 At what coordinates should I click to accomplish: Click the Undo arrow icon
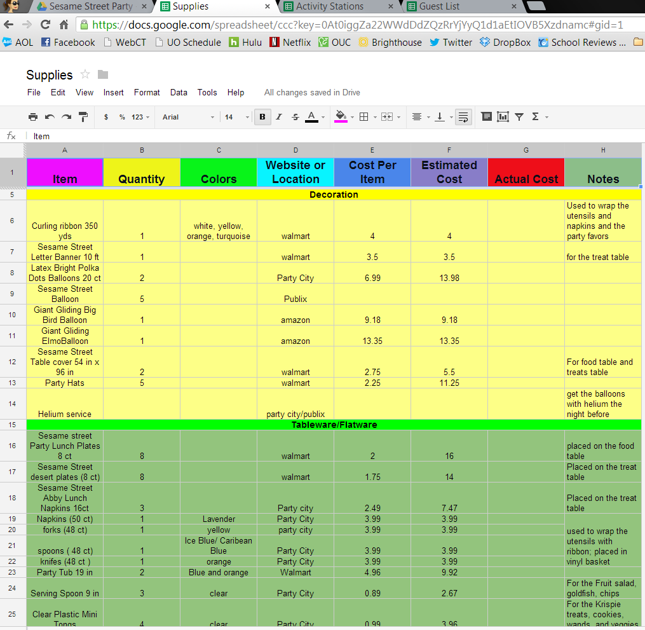[x=50, y=117]
